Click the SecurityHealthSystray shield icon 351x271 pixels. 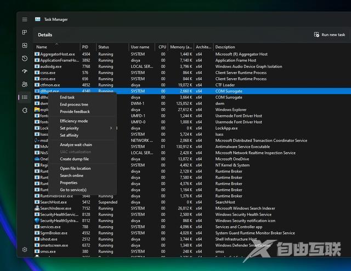pos(37,221)
